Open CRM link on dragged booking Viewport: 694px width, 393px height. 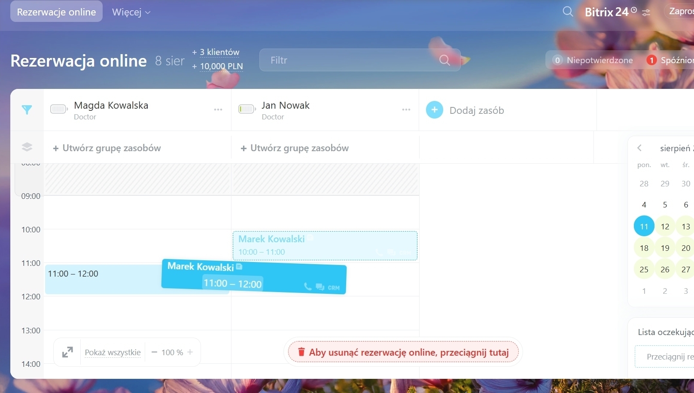click(x=334, y=288)
